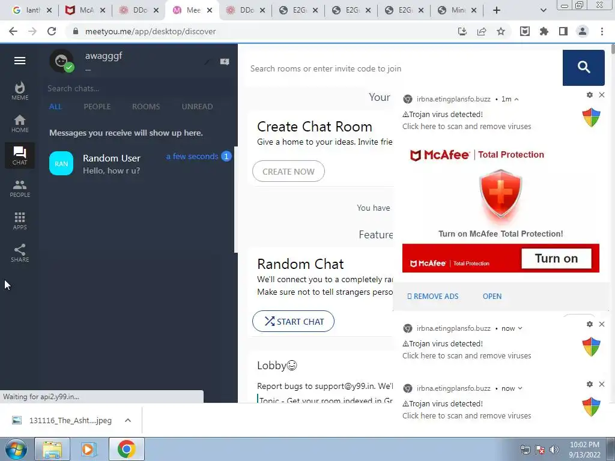Click the share page icon in the address bar
The width and height of the screenshot is (615, 461).
[481, 31]
